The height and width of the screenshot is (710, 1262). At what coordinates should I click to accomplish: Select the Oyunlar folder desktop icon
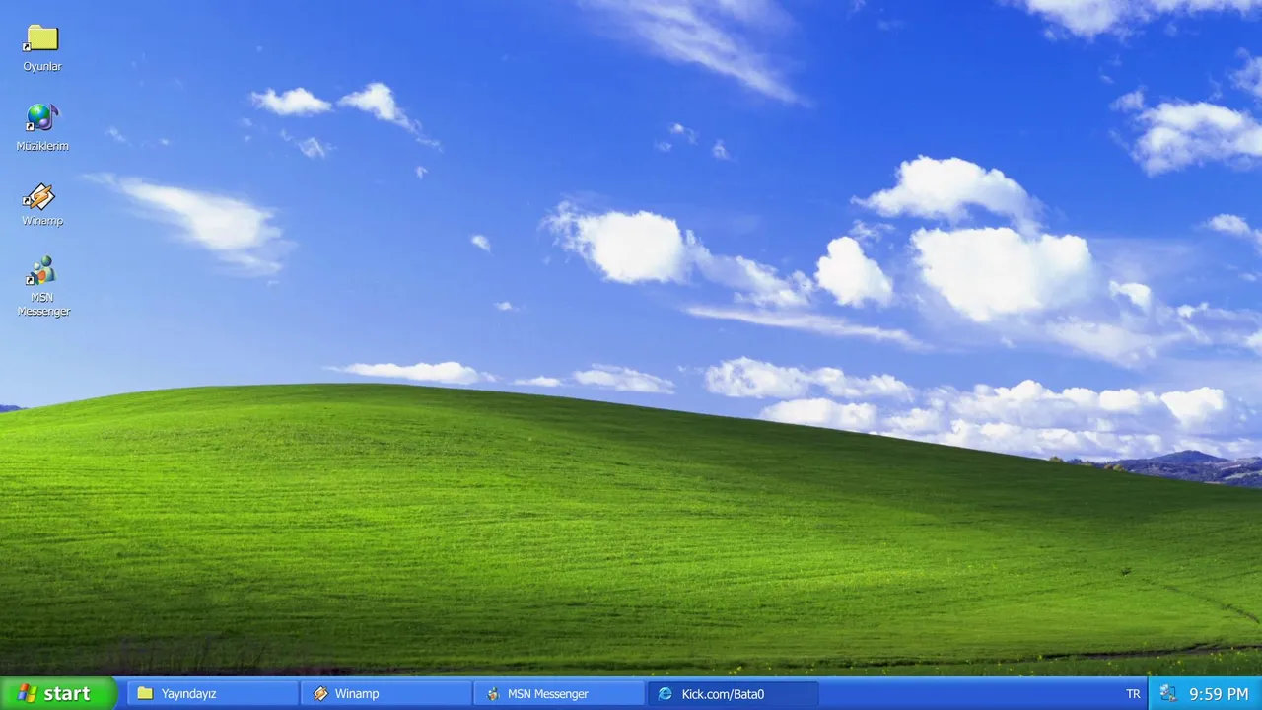(x=42, y=48)
